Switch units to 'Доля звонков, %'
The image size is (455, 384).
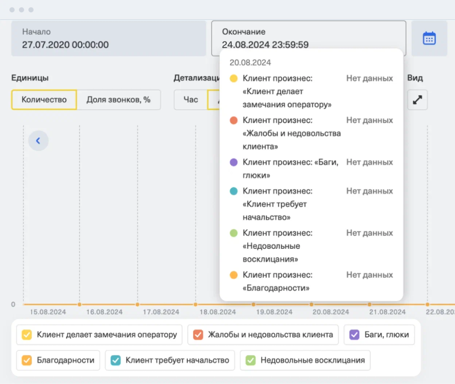tap(119, 100)
